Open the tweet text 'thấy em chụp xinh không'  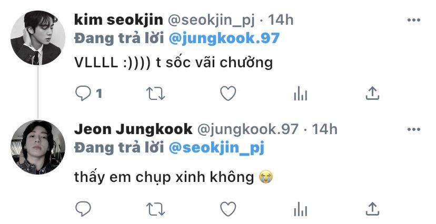(164, 177)
